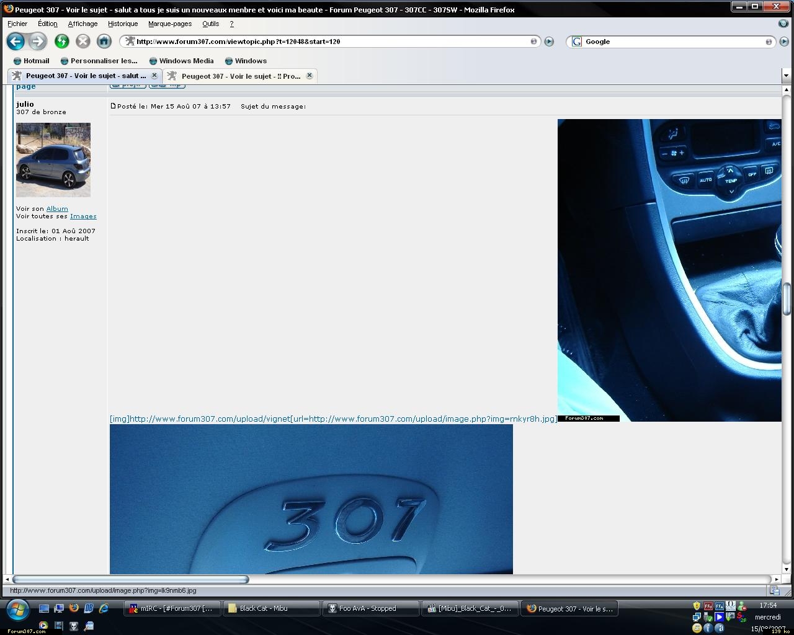794x635 pixels.
Task: Click the Forward navigation arrow
Action: point(38,42)
